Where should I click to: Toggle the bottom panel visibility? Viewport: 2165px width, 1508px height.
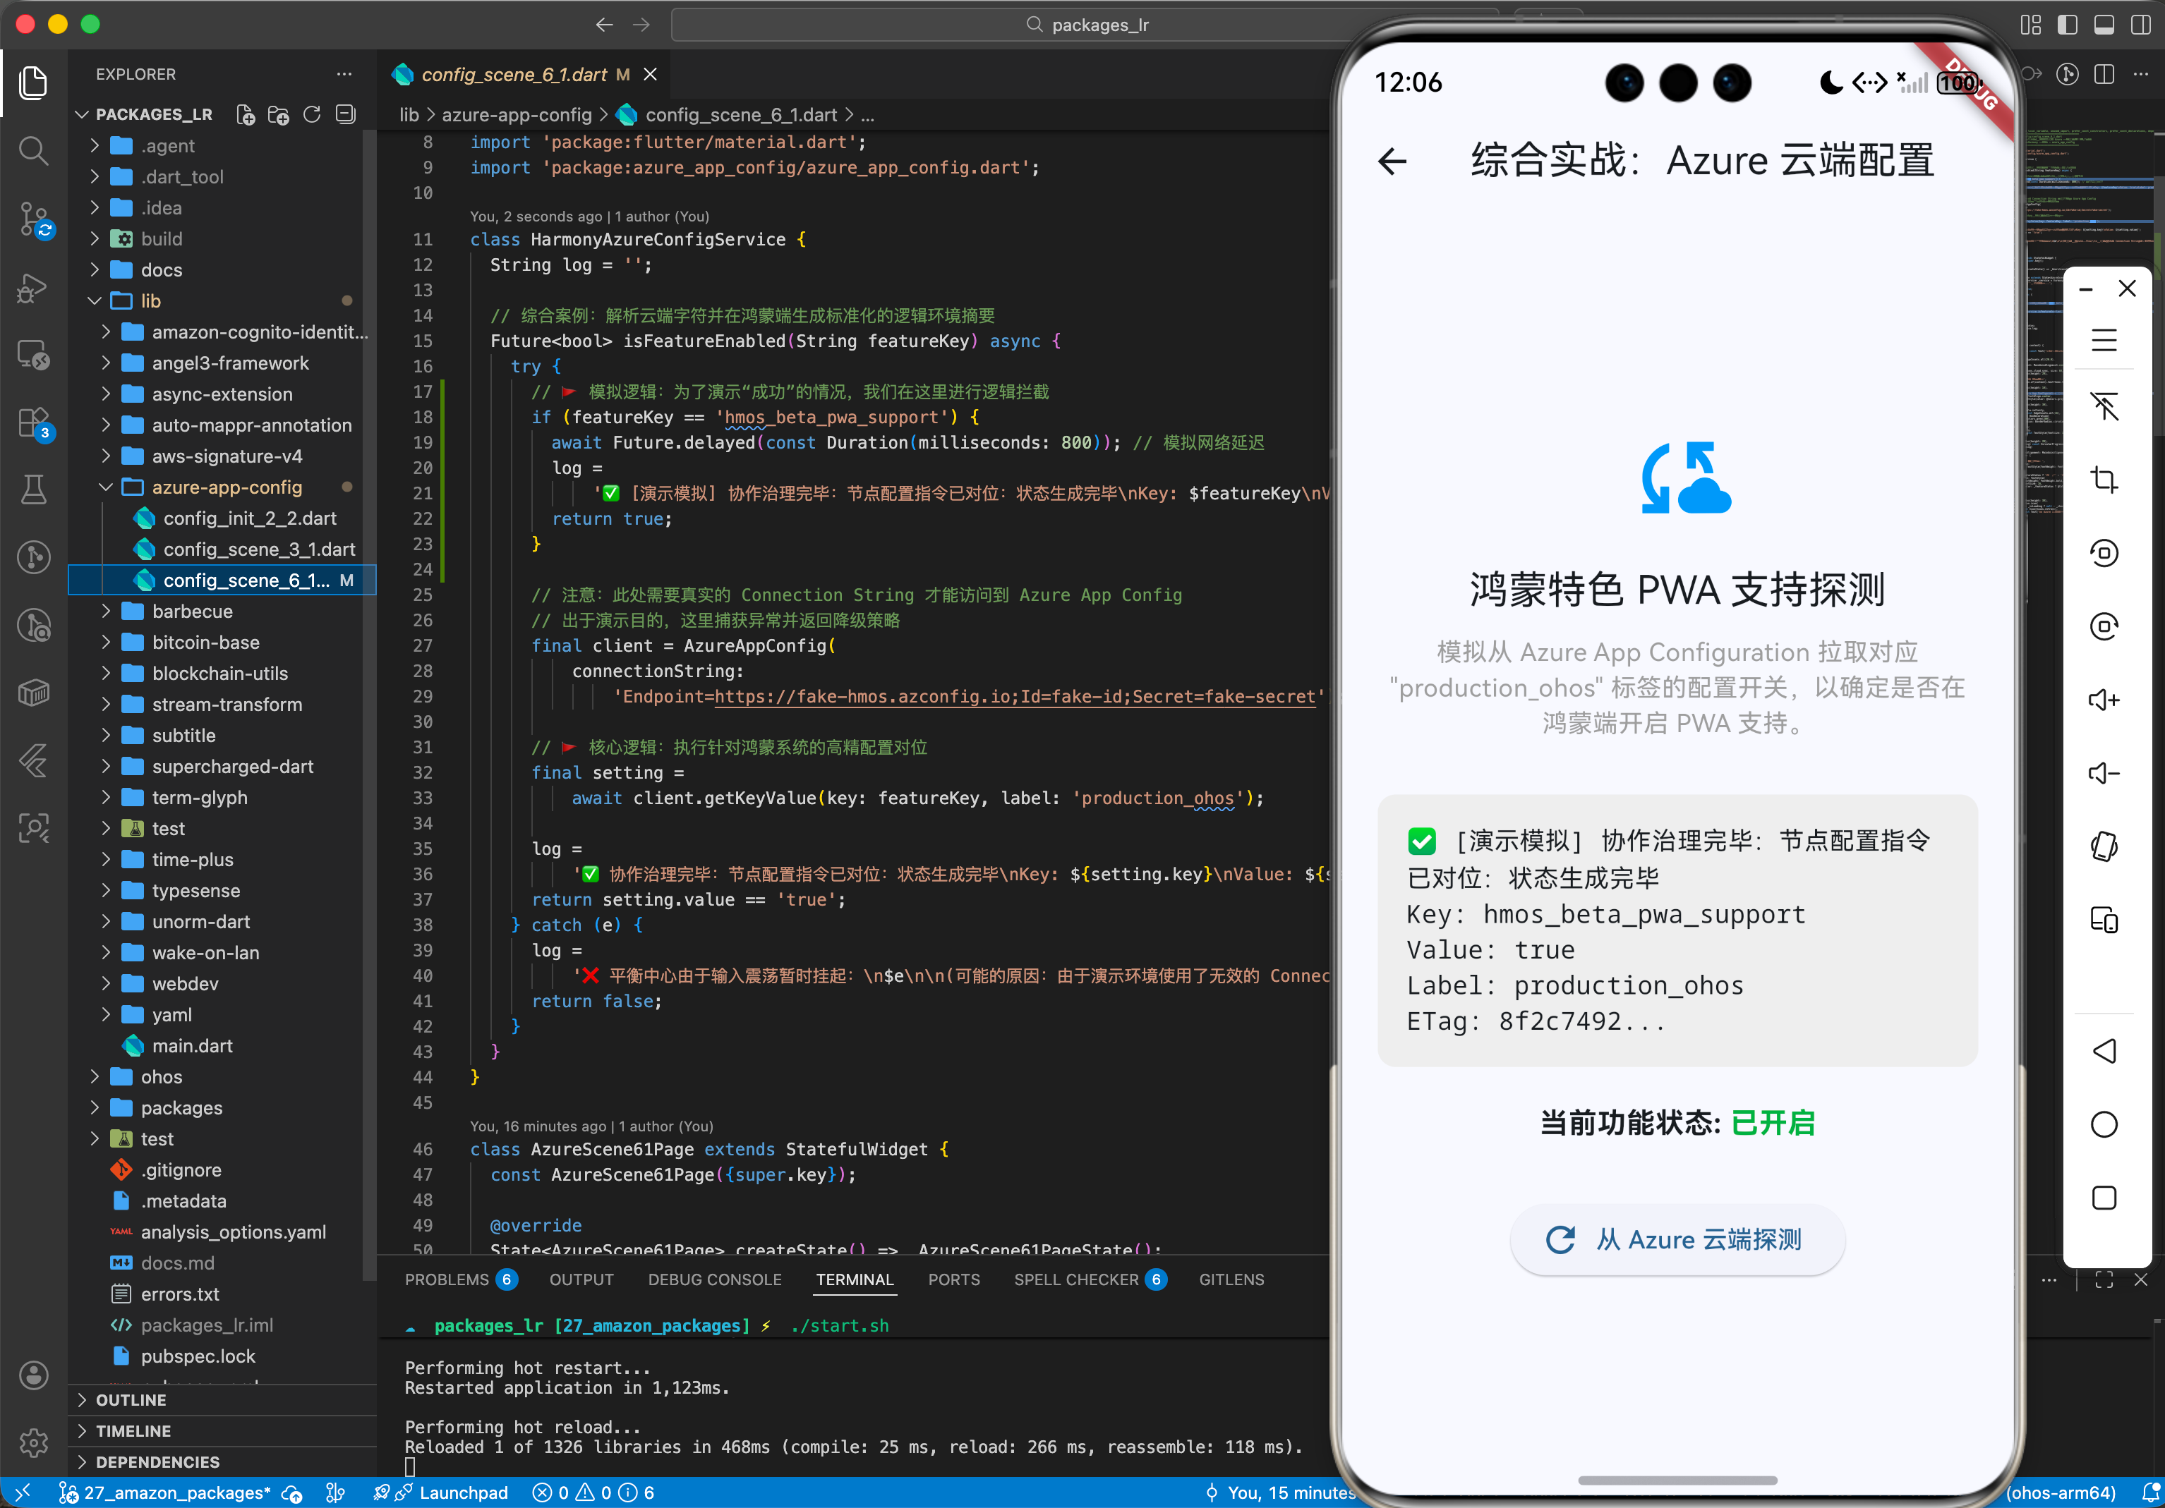(2104, 25)
